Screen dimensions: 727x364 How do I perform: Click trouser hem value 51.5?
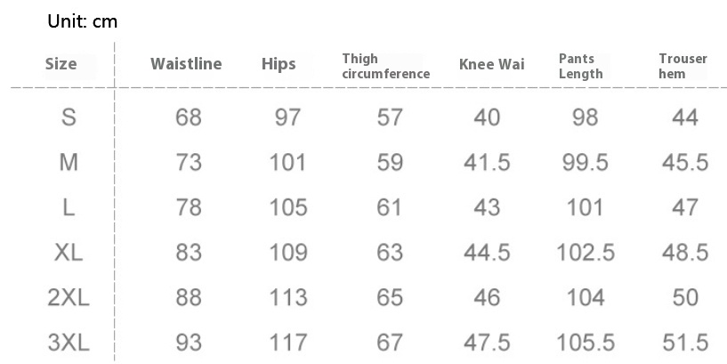coord(685,343)
